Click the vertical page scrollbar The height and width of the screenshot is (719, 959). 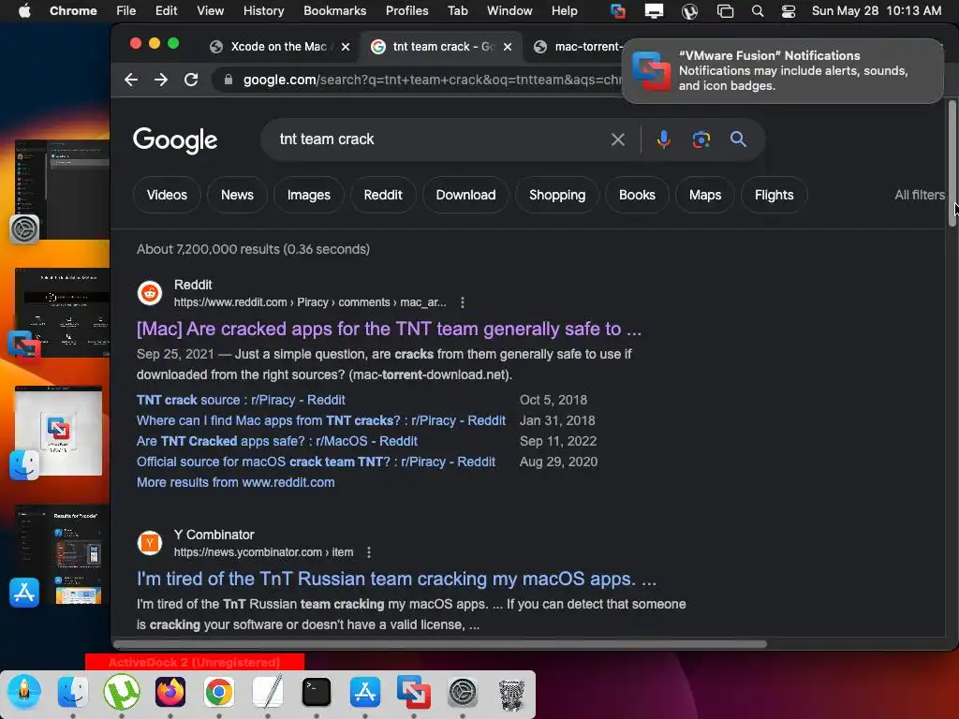tap(952, 165)
